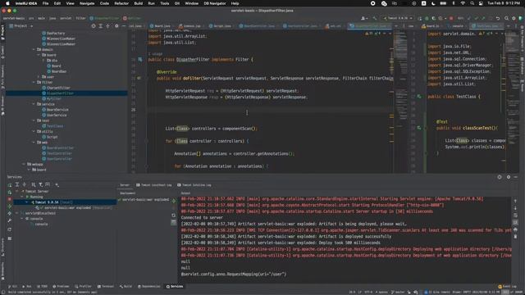Open the Refactor menu
The height and width of the screenshot is (295, 525).
[121, 3]
